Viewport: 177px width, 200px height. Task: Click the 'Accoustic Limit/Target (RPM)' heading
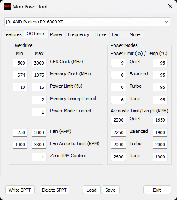(x=140, y=111)
